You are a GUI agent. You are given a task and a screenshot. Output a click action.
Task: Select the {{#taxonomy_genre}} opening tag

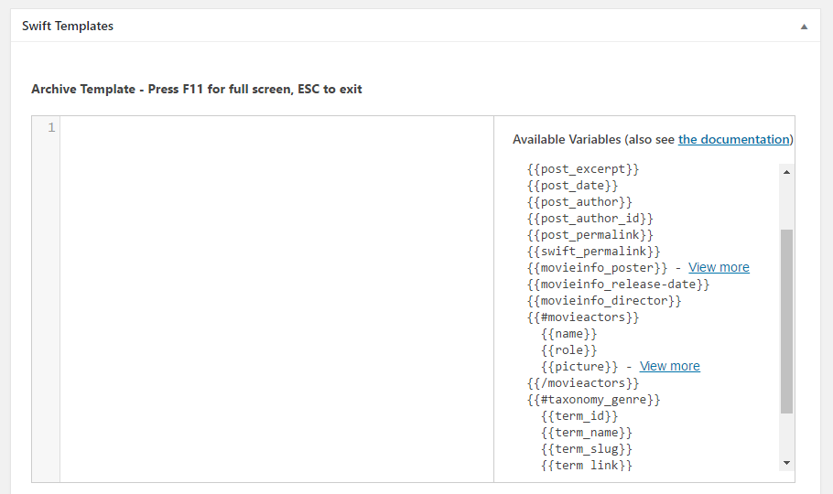(x=593, y=400)
